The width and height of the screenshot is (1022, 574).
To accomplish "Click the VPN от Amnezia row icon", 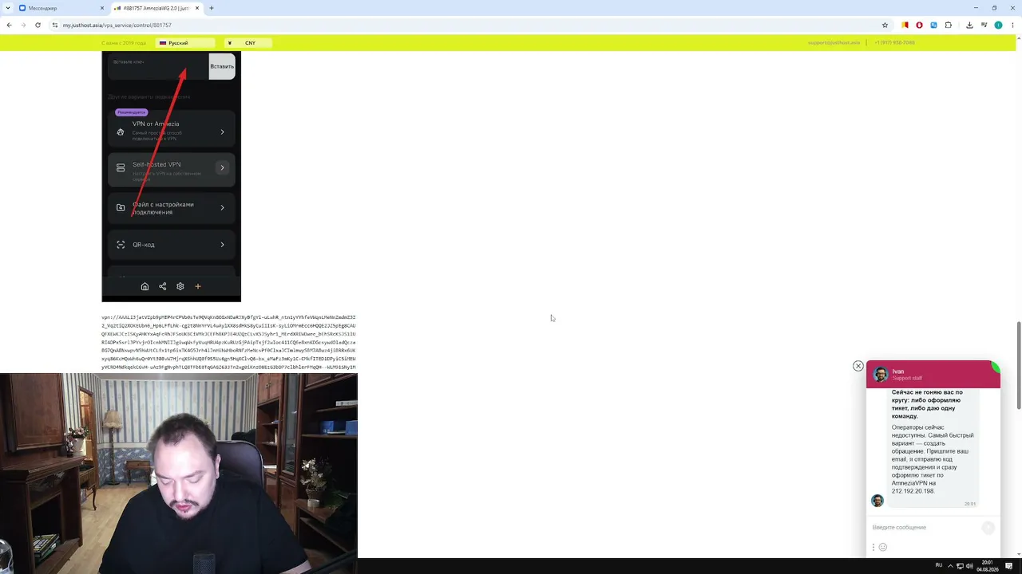I will tap(121, 132).
